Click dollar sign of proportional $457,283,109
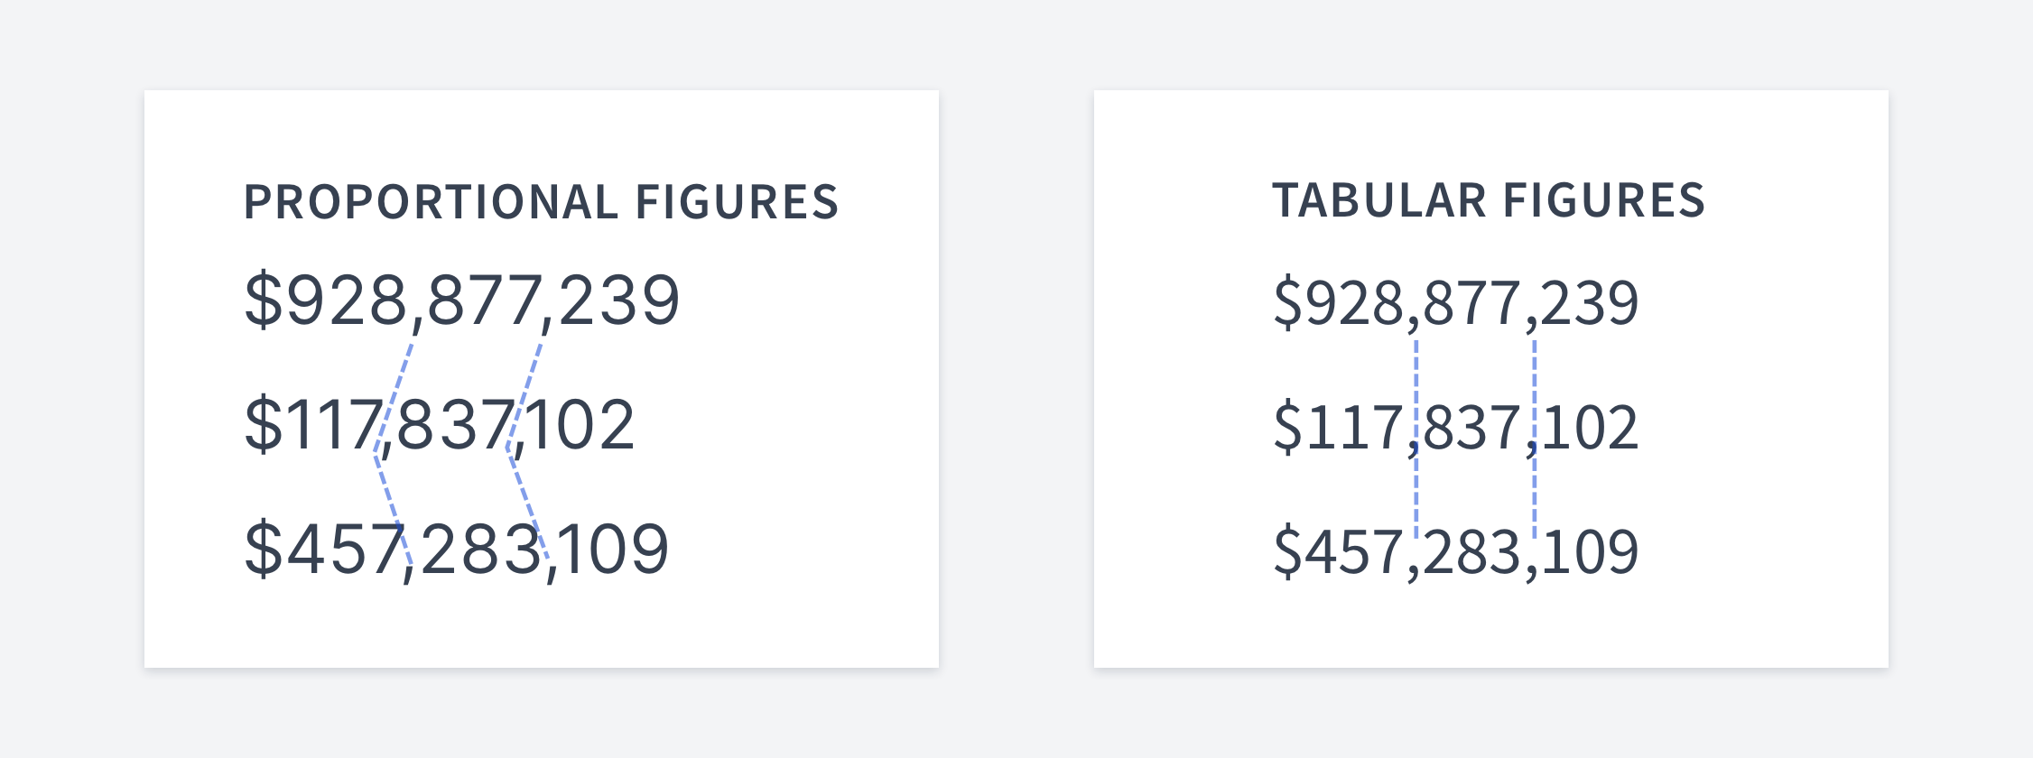The width and height of the screenshot is (2033, 758). pyautogui.click(x=264, y=550)
